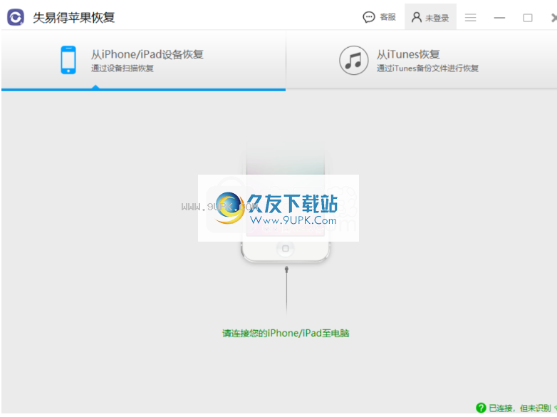Maximize the application window
557x417 pixels.
pyautogui.click(x=528, y=17)
